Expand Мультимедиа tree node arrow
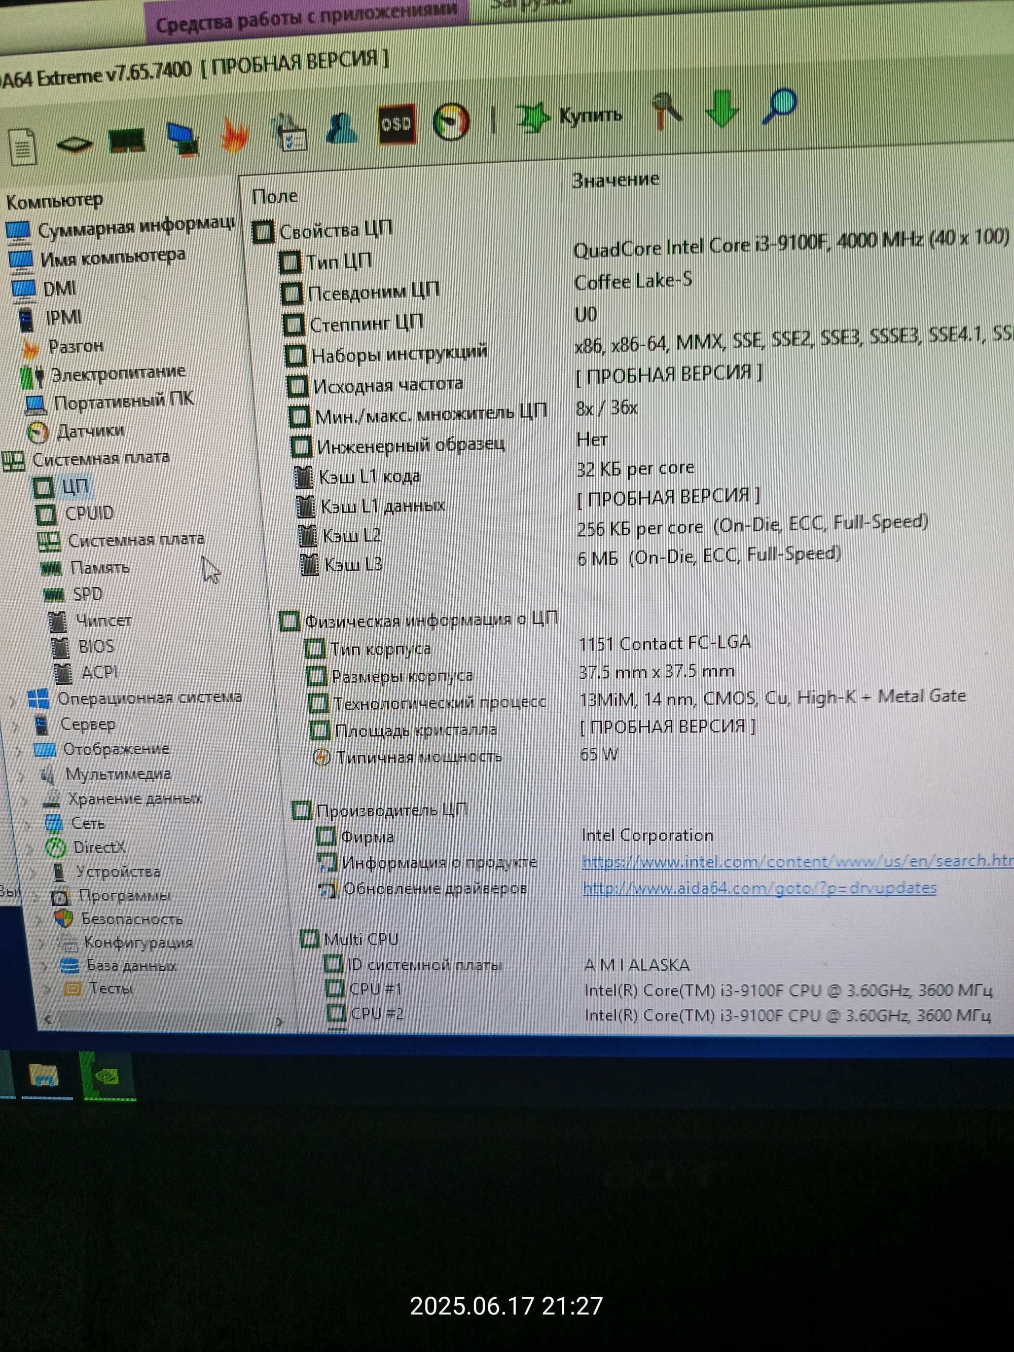Image resolution: width=1014 pixels, height=1352 pixels. (x=21, y=776)
